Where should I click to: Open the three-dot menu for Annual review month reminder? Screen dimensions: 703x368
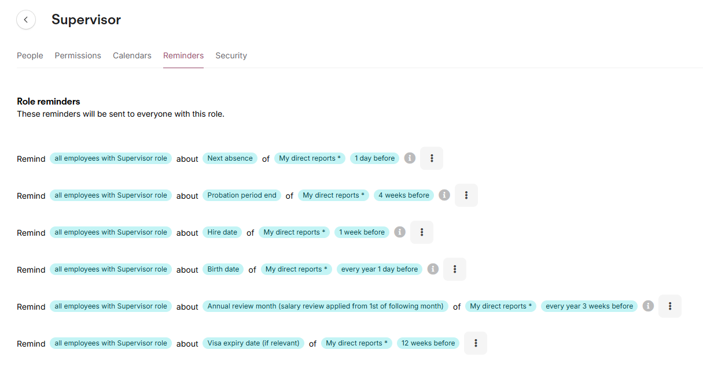pos(670,306)
